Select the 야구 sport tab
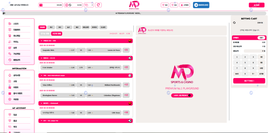 60,27
